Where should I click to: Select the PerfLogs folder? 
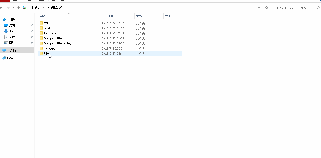(x=50, y=33)
